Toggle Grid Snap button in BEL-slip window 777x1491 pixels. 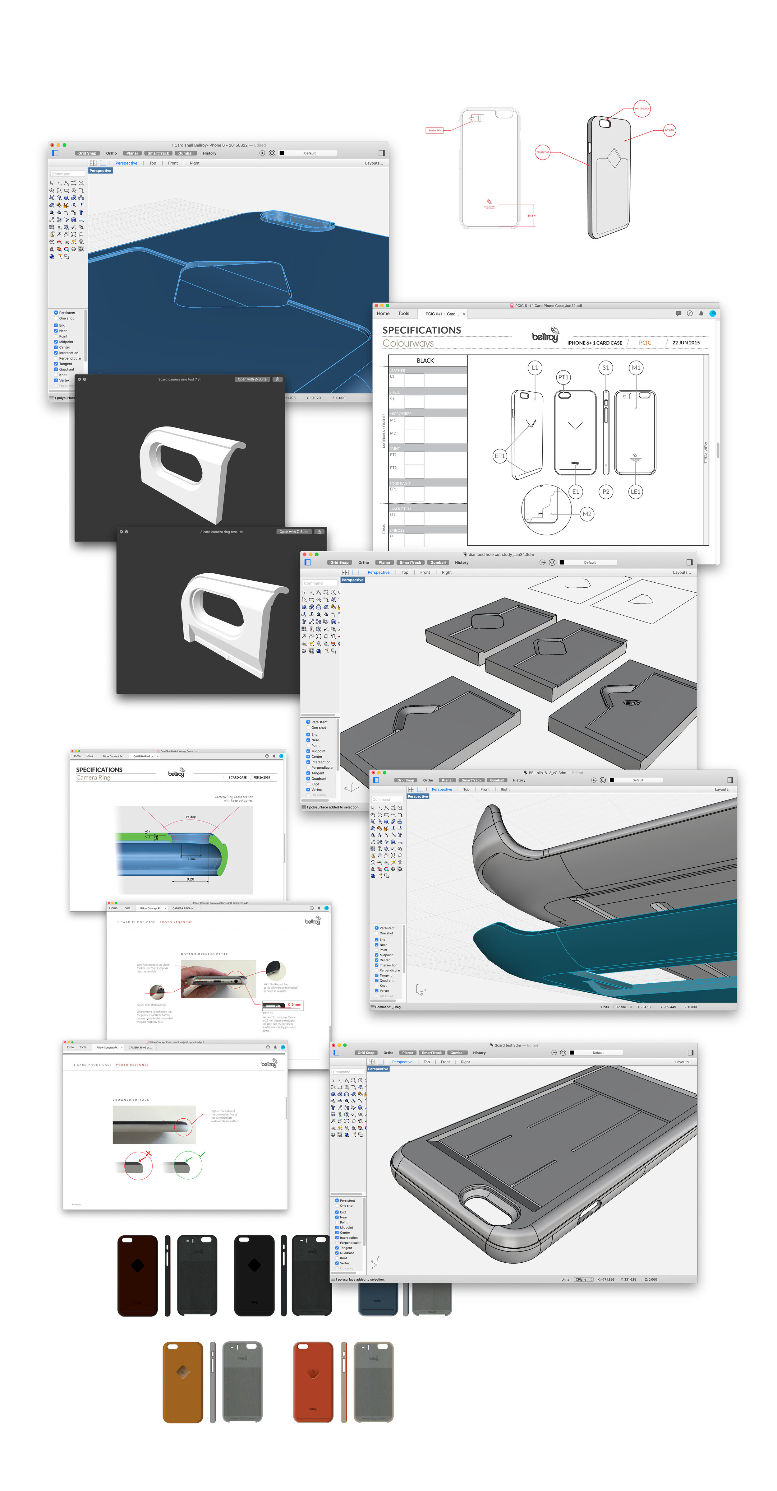coord(406,780)
